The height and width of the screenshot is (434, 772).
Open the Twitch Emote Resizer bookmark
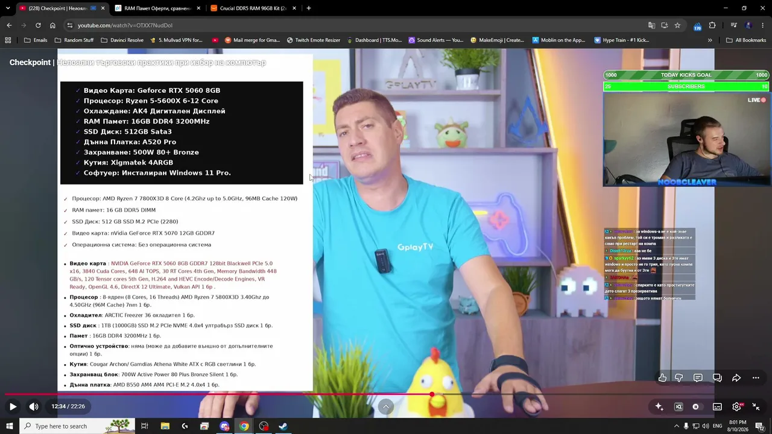314,40
